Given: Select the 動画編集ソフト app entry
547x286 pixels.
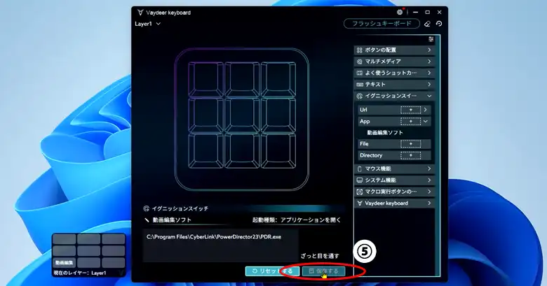Looking at the screenshot, I should [385, 133].
